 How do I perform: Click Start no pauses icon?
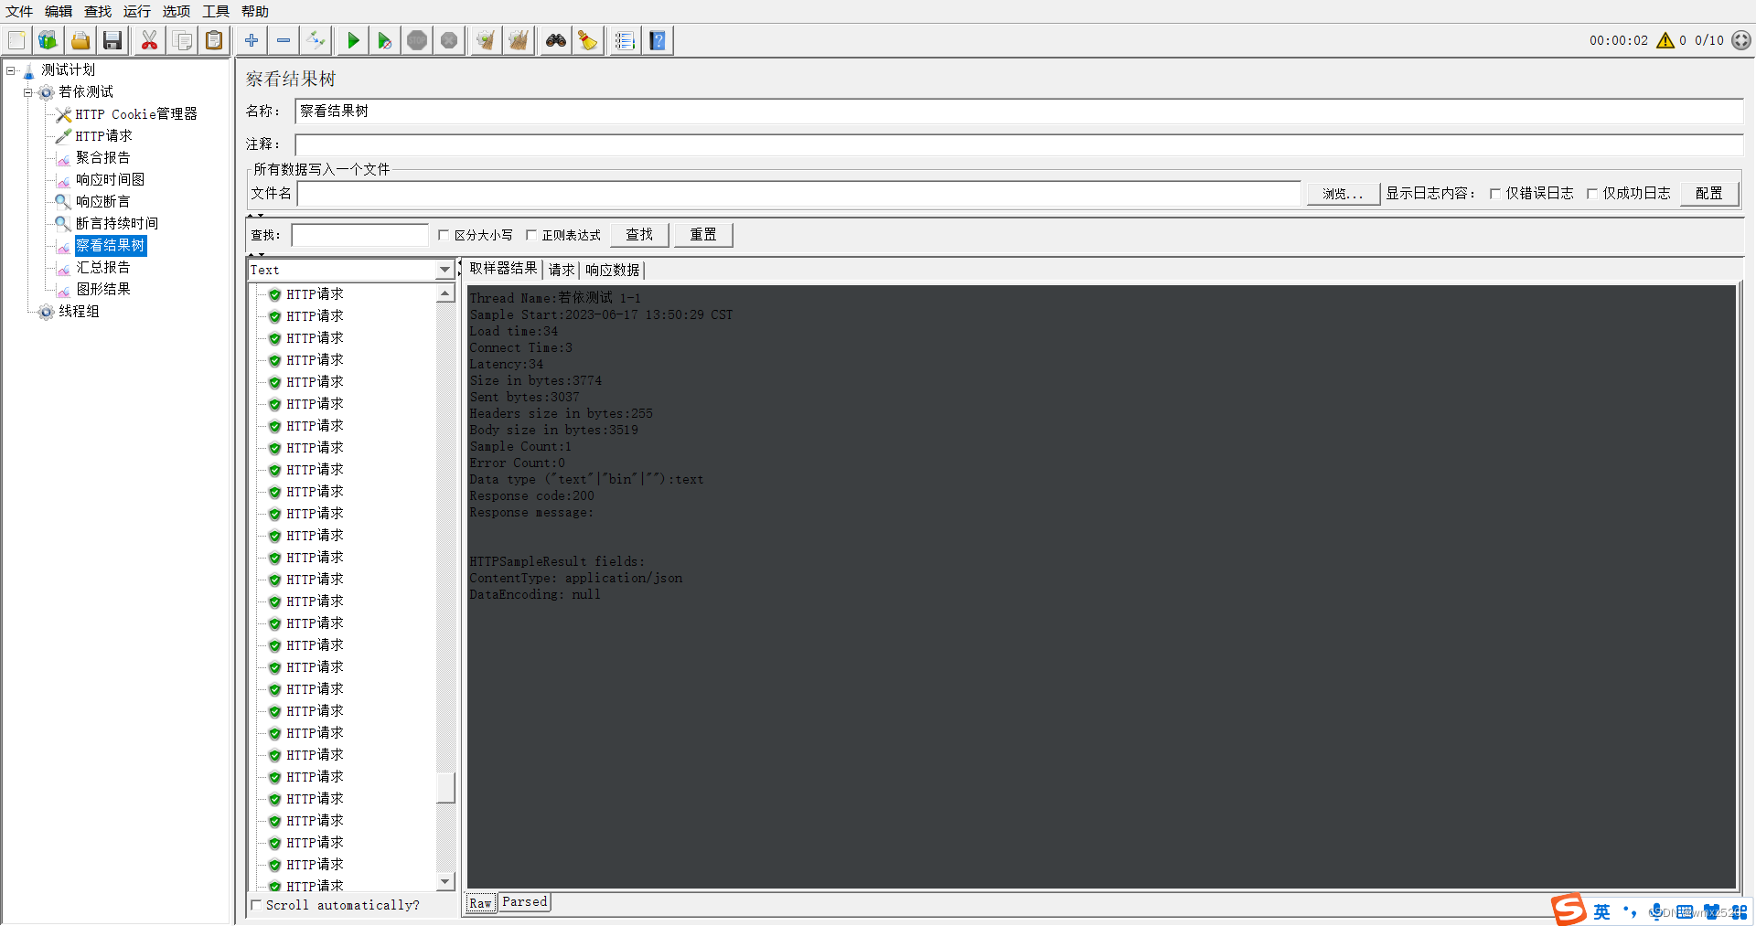point(385,40)
